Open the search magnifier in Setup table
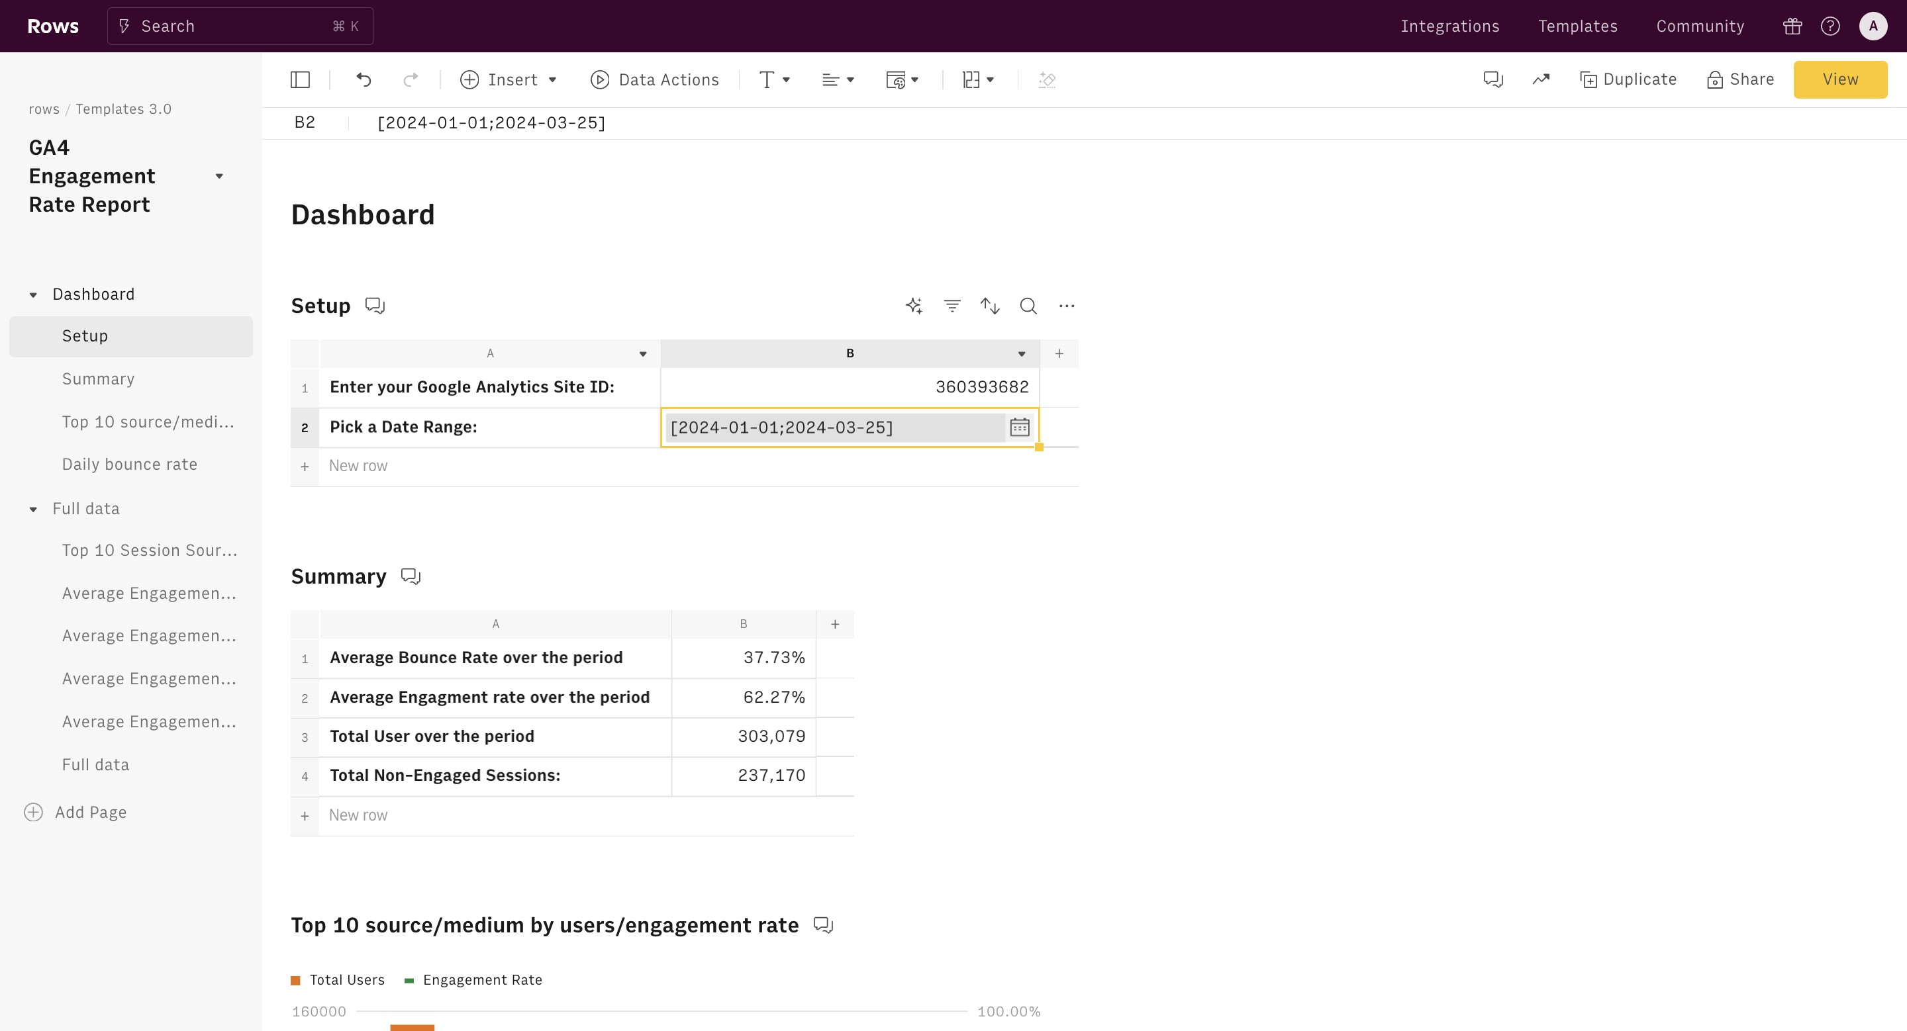1907x1031 pixels. [1028, 306]
